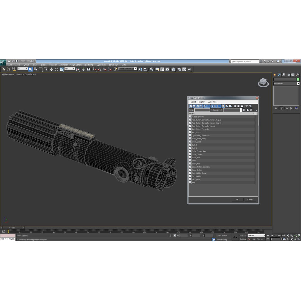Click Cancel in Select From Scene
Screen dimensions: 301x301
point(250,200)
